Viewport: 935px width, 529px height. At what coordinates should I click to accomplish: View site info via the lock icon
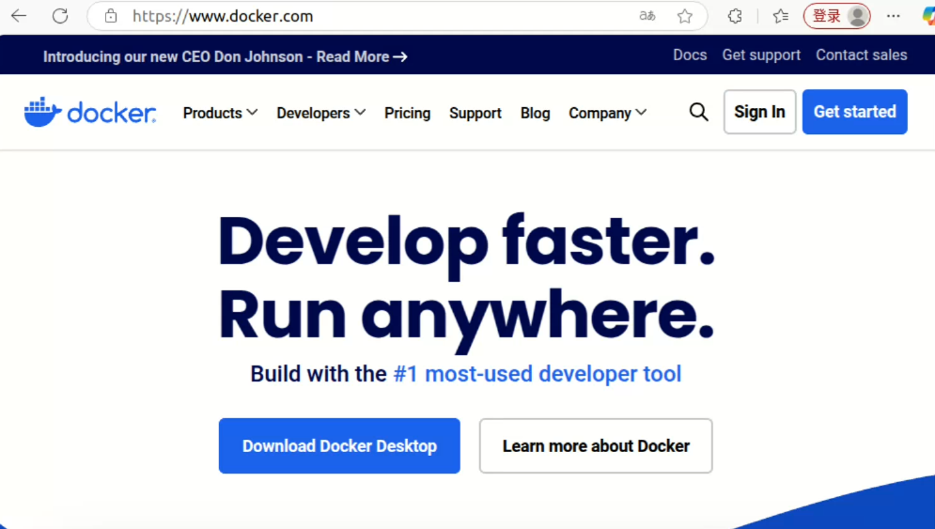click(x=111, y=16)
